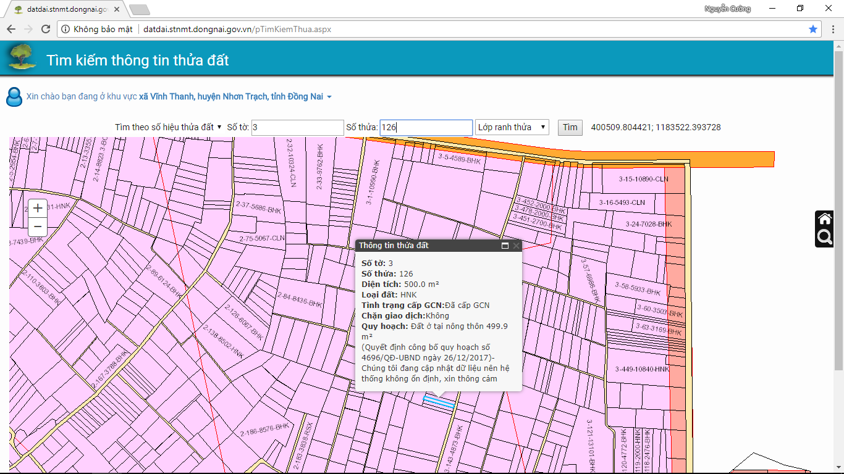Click parcel labeled 3-57-6986-BHK

point(589,280)
